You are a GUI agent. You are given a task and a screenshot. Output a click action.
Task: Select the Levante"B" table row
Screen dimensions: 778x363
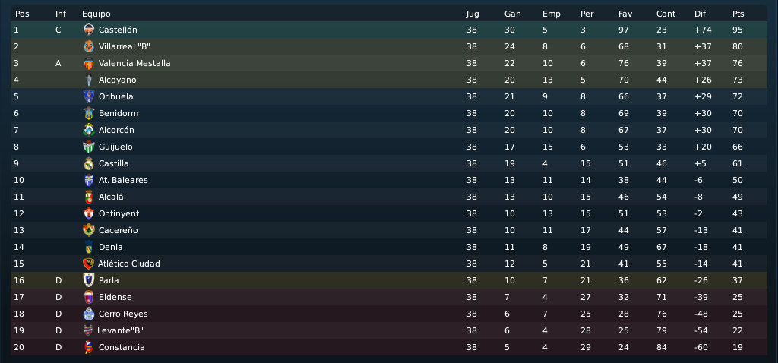(388, 330)
